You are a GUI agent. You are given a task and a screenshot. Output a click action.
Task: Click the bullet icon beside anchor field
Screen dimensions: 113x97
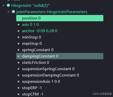pos(18,31)
